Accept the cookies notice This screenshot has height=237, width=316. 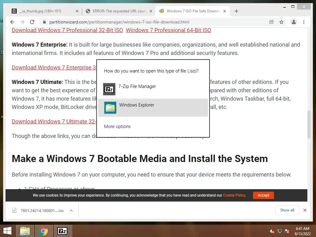coord(264,195)
